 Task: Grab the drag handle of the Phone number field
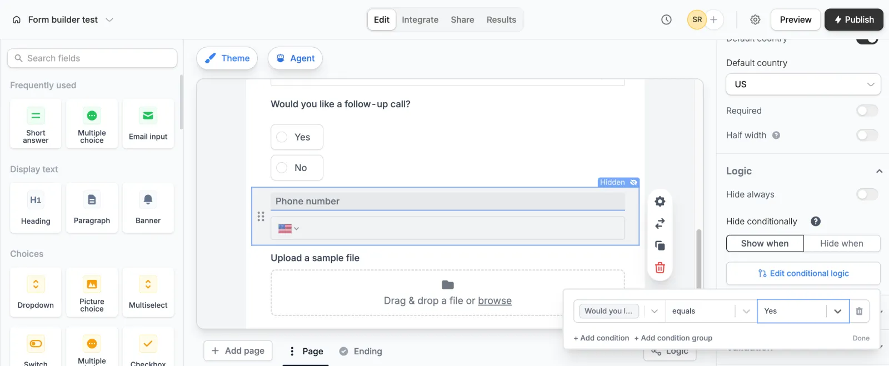click(261, 217)
